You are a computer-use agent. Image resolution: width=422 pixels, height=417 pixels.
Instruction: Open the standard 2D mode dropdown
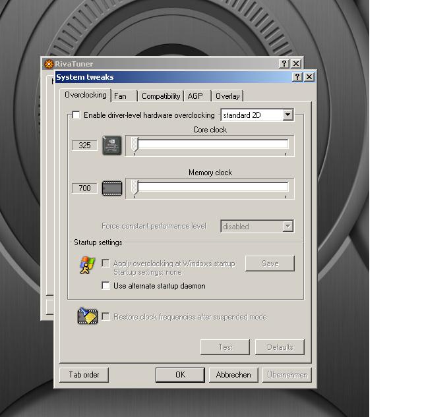pos(257,115)
